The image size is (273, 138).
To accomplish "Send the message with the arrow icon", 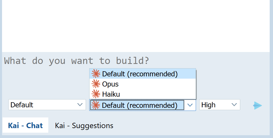I will [257, 105].
